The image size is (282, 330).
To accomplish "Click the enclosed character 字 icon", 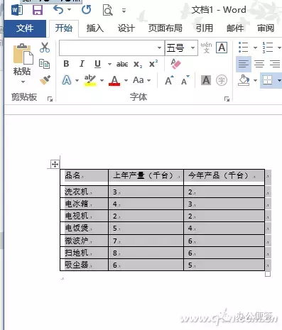I will pos(222,80).
